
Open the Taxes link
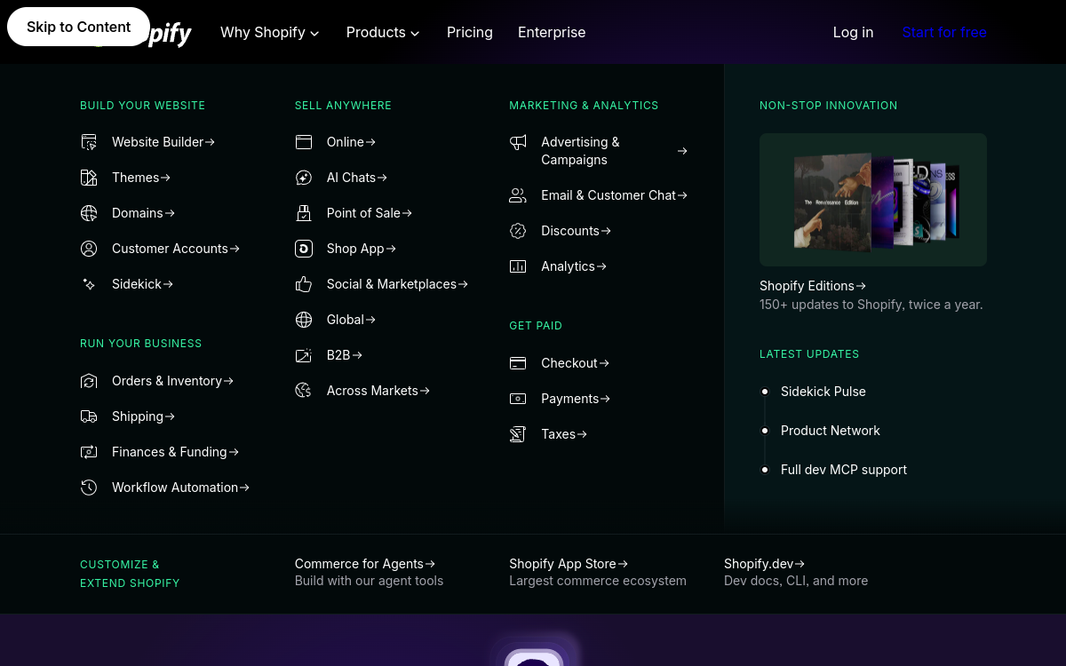coord(564,434)
